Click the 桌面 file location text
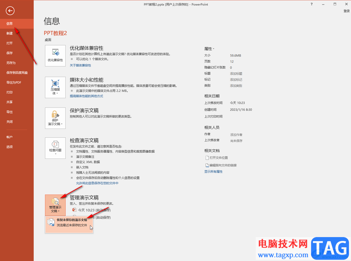This screenshot has width=351, height=261. (48, 40)
